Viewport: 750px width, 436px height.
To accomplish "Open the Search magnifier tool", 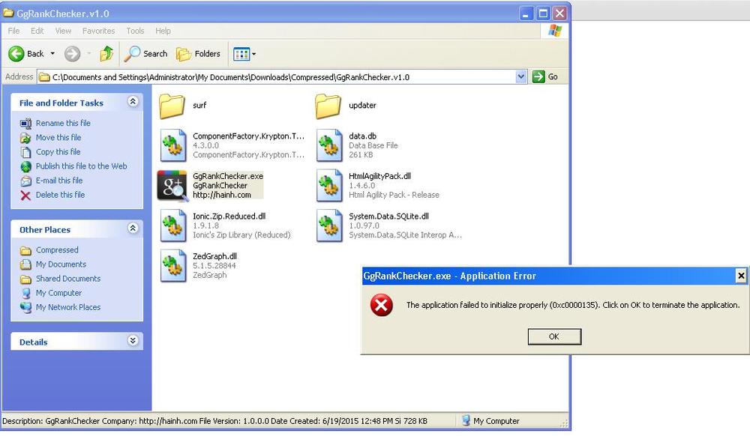I will tap(146, 53).
